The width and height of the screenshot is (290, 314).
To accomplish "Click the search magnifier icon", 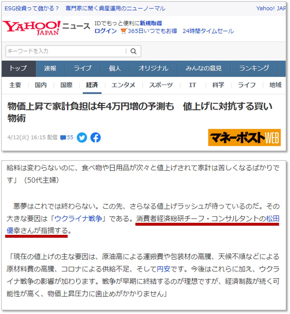I will pyautogui.click(x=133, y=51).
